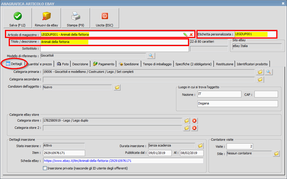Click the Sito eBay Italia field
The width and height of the screenshot is (287, 179).
[x=257, y=46]
